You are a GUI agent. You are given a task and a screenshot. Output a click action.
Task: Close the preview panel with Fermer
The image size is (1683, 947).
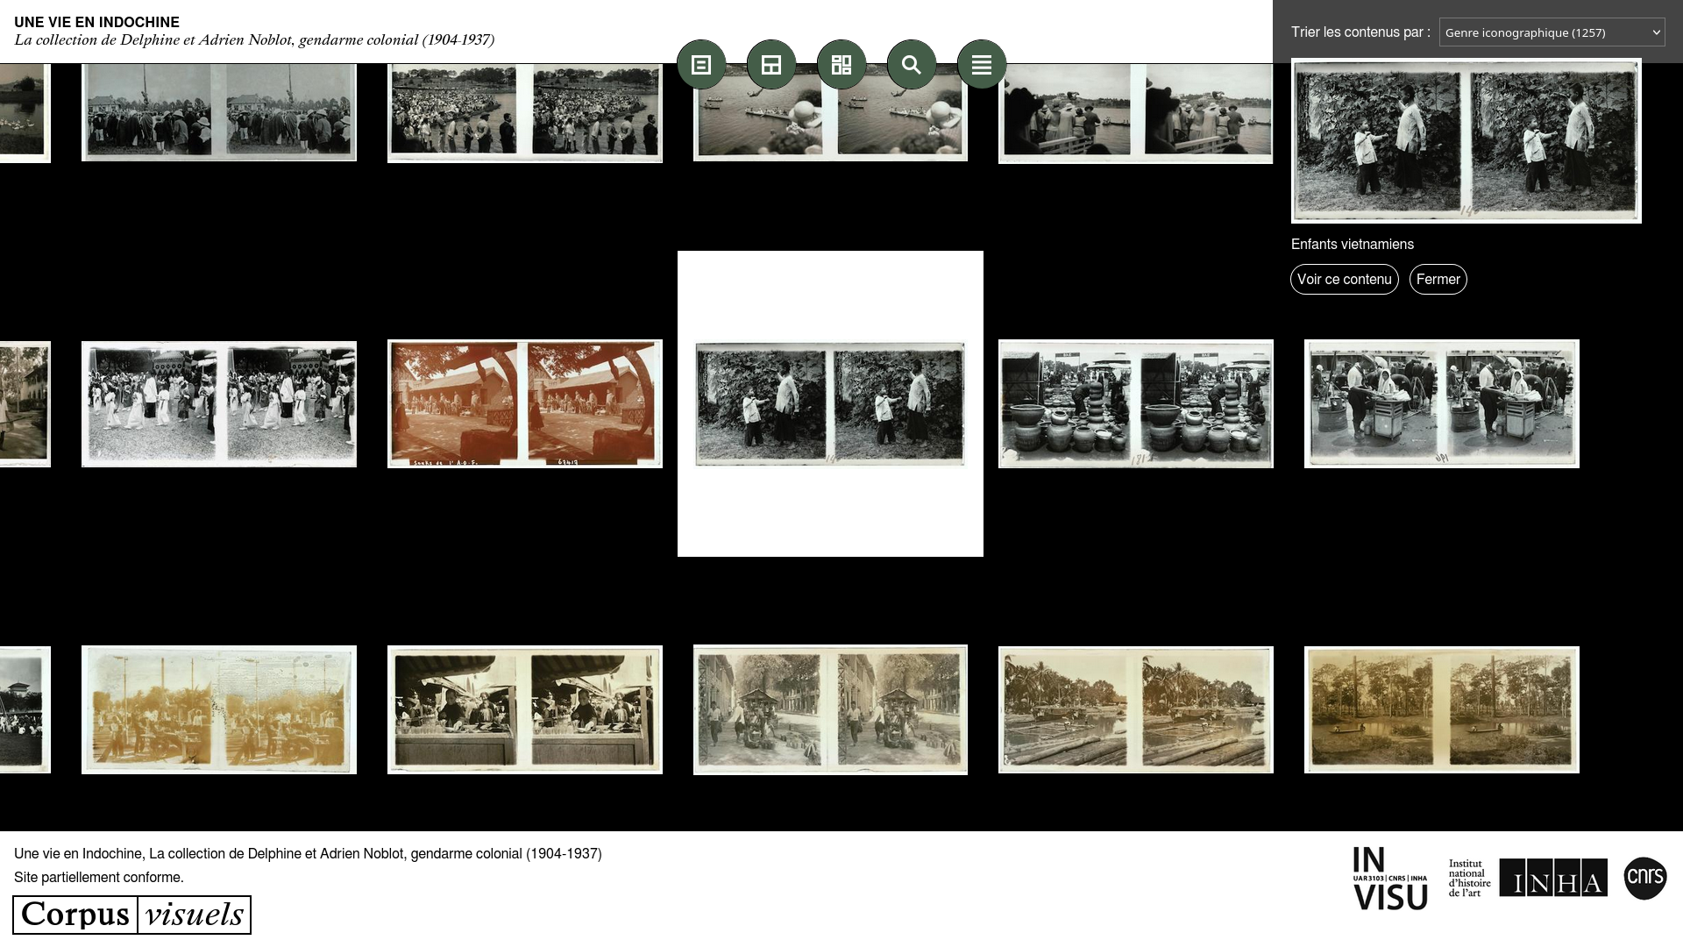1438,279
